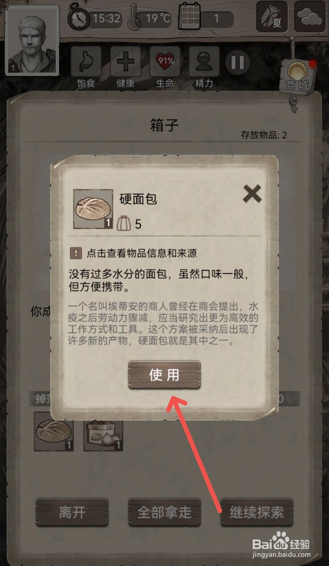The image size is (329, 566).
Task: Tap the 生命 heart icon
Action: coord(165,62)
